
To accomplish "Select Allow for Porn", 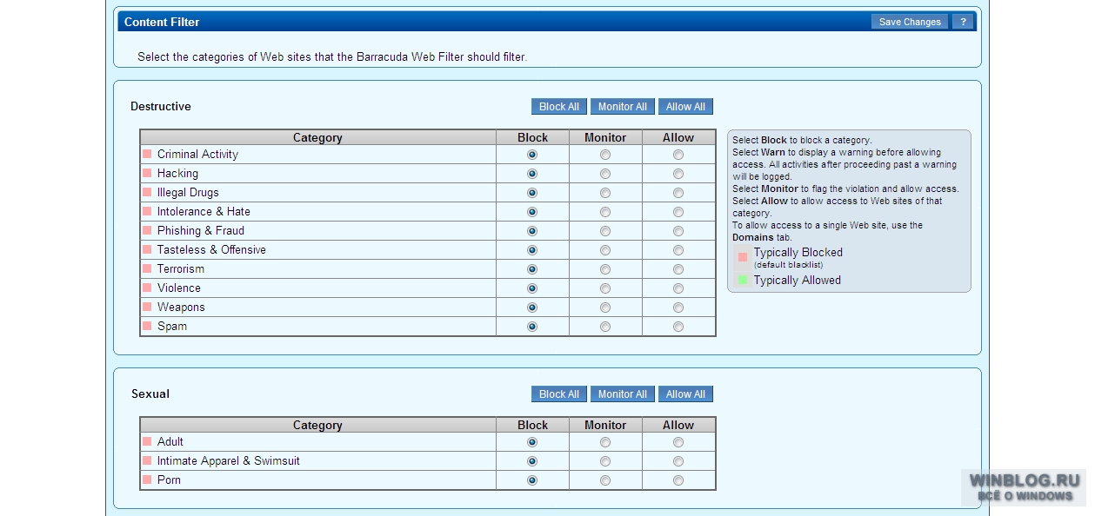I will pyautogui.click(x=678, y=480).
